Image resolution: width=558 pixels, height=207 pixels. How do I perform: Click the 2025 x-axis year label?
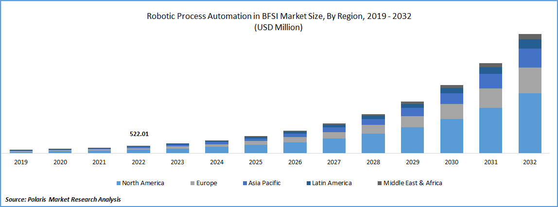[256, 162]
